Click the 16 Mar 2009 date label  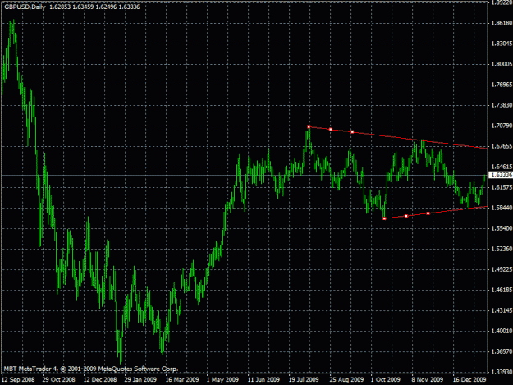point(182,380)
